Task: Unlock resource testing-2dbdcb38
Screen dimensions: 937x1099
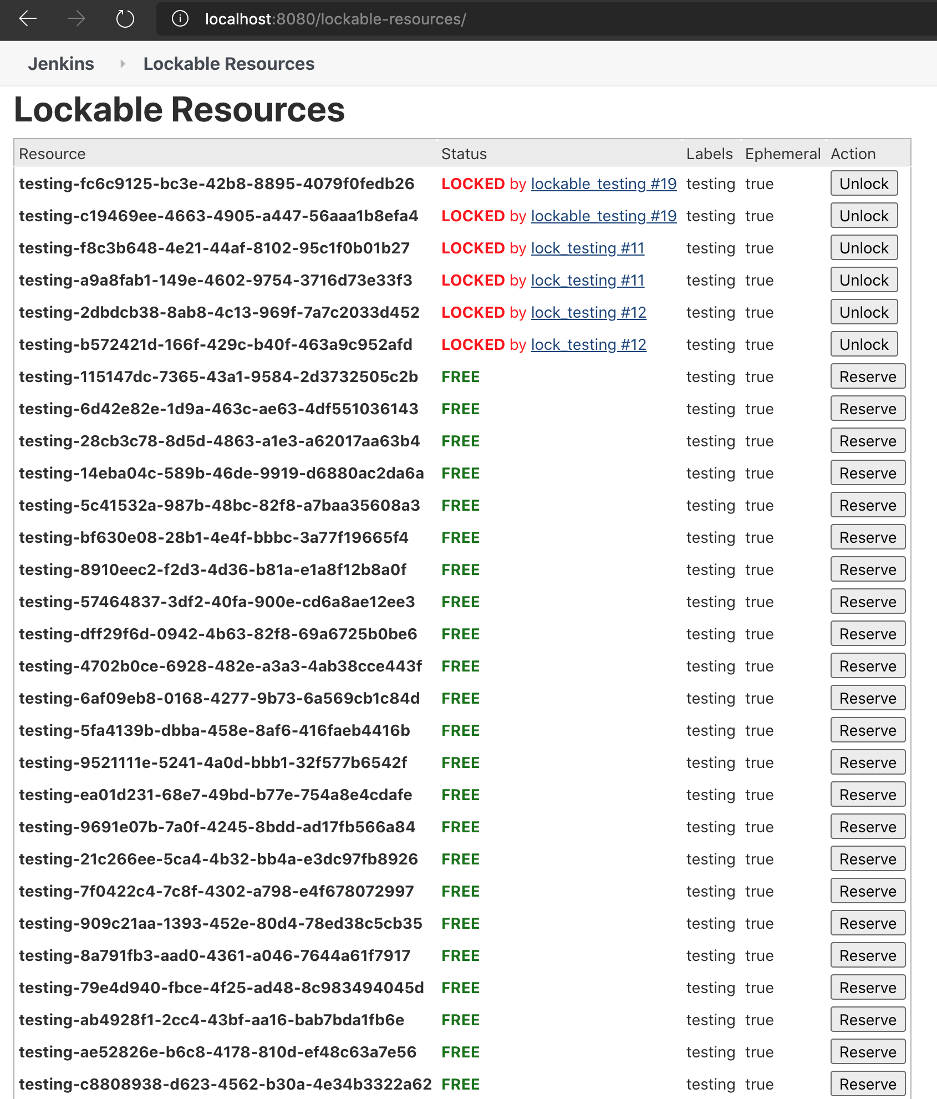Action: [864, 312]
